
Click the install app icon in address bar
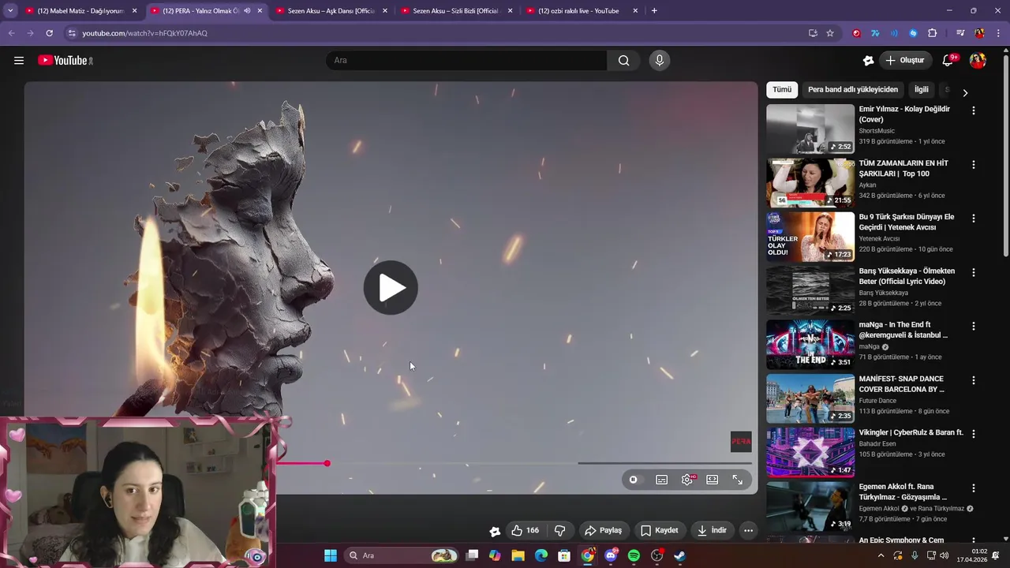pyautogui.click(x=813, y=33)
